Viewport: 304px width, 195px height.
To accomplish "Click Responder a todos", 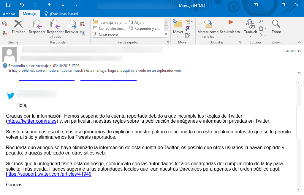I will click(x=55, y=29).
